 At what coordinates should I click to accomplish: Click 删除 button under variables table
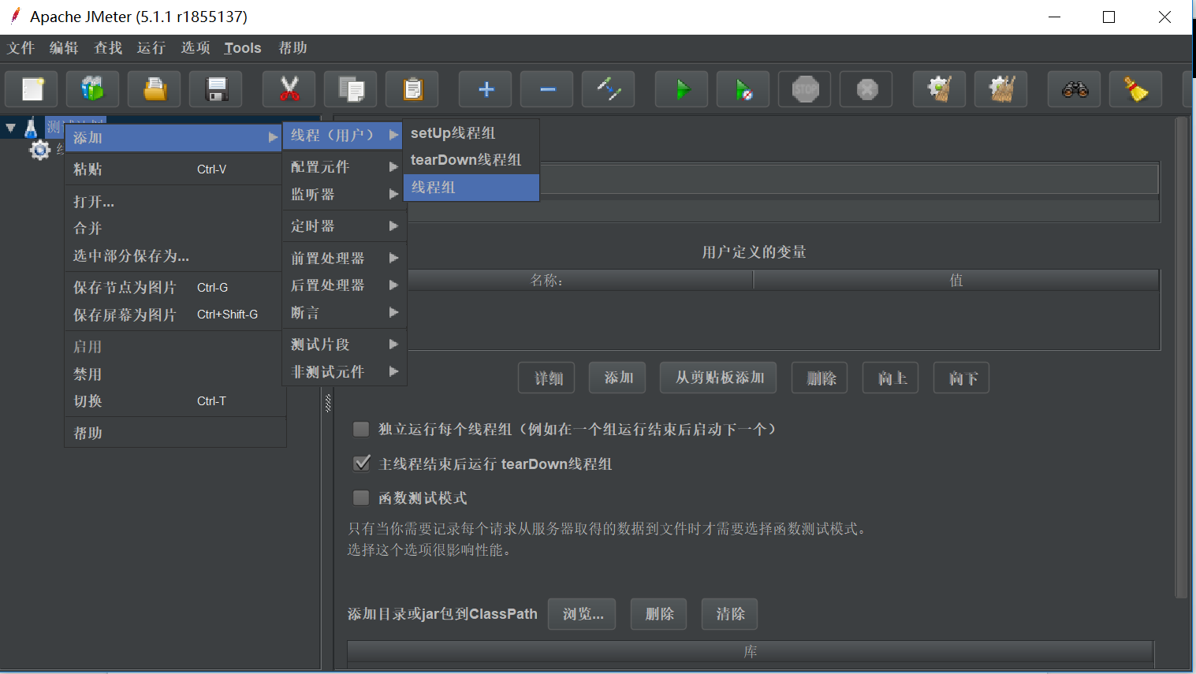(x=820, y=378)
